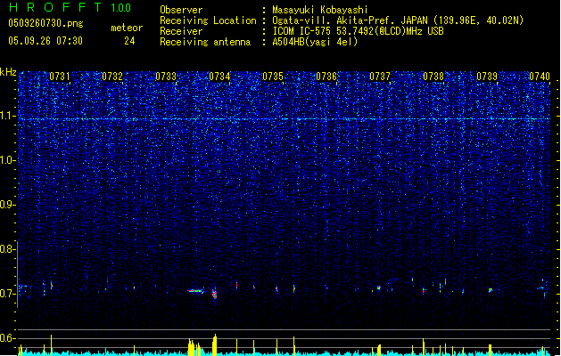Image resolution: width=561 pixels, height=356 pixels.
Task: Select the filename 0509260730.png
Action: coord(45,23)
